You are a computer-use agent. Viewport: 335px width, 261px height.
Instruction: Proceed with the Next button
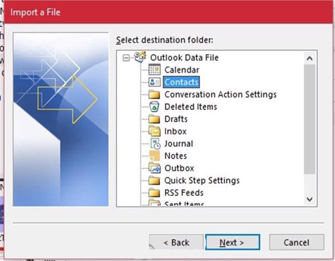[x=232, y=242]
